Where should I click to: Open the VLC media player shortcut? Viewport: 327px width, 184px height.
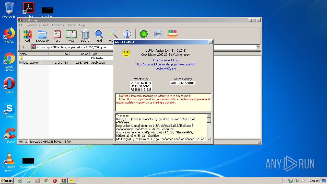coord(9,162)
